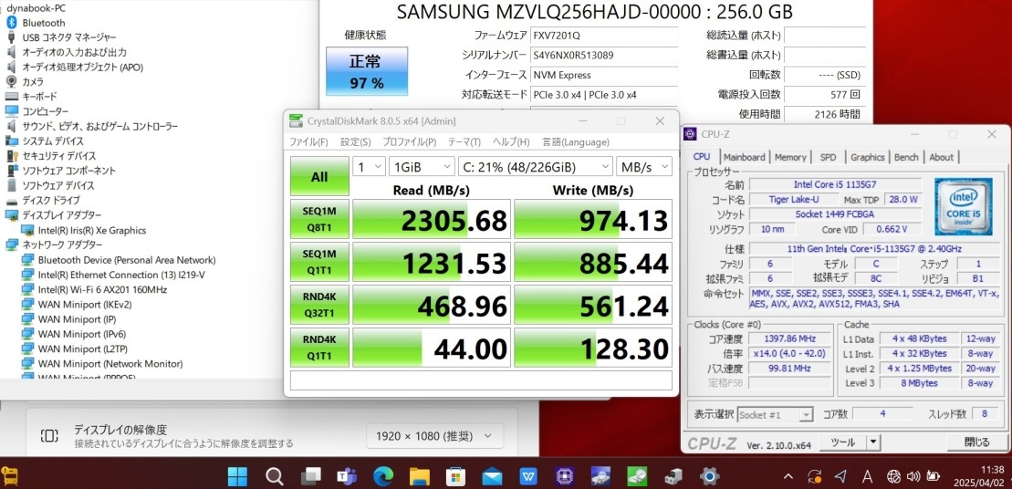The width and height of the screenshot is (1012, 489).
Task: Select キーボード device category
Action: pos(39,96)
